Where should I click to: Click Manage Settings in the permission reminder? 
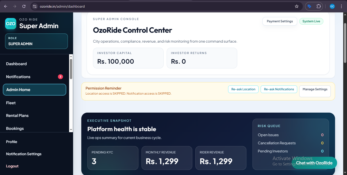pos(315,89)
